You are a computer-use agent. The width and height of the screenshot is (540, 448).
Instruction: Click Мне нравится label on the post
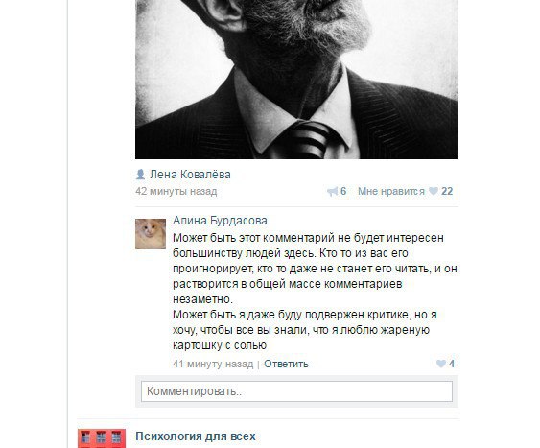click(391, 191)
